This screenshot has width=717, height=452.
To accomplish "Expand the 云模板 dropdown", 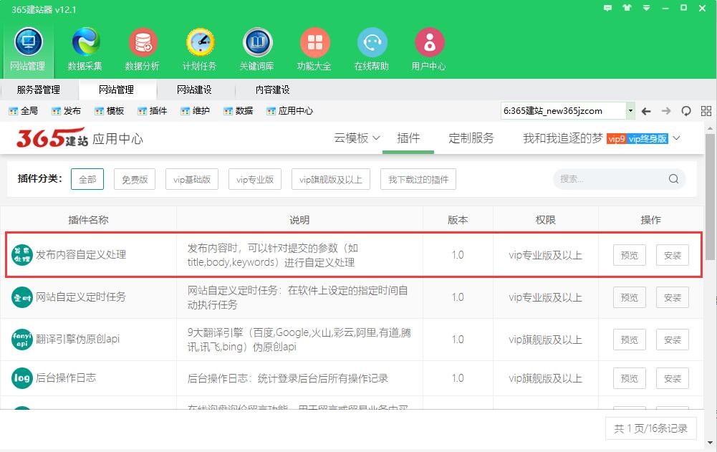I will [357, 138].
